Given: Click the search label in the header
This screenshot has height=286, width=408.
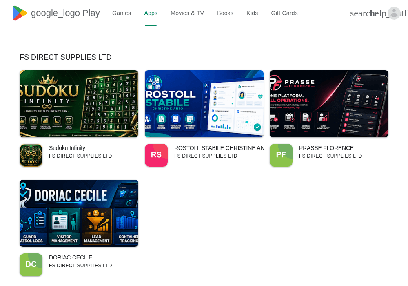Looking at the screenshot, I should (x=360, y=13).
